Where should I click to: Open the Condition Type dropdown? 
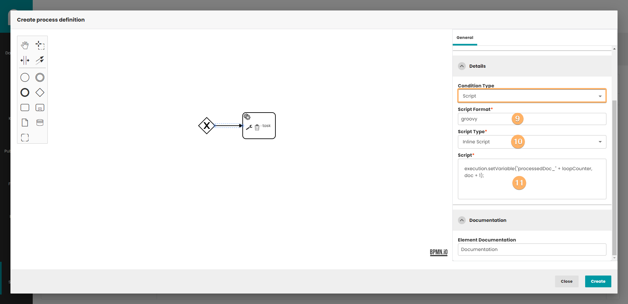[532, 96]
